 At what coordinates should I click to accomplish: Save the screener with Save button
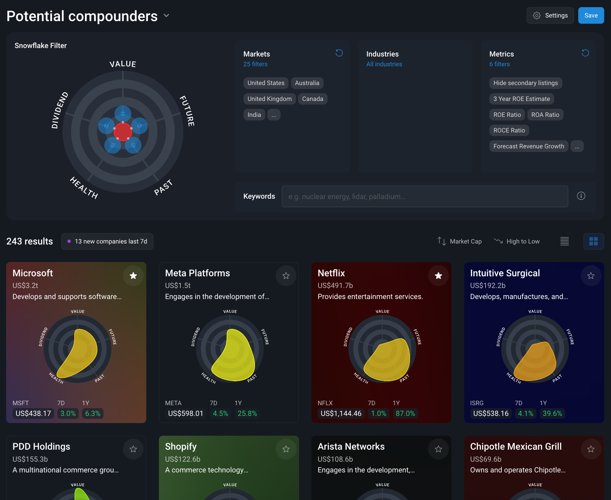[591, 16]
